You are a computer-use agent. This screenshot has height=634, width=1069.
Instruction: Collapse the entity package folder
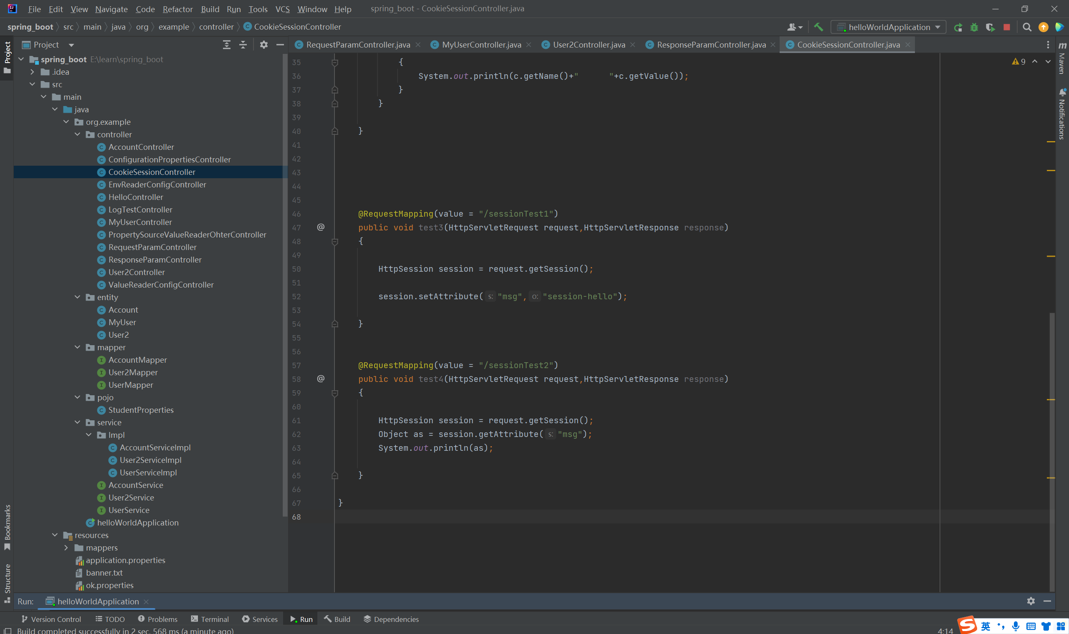pyautogui.click(x=77, y=297)
